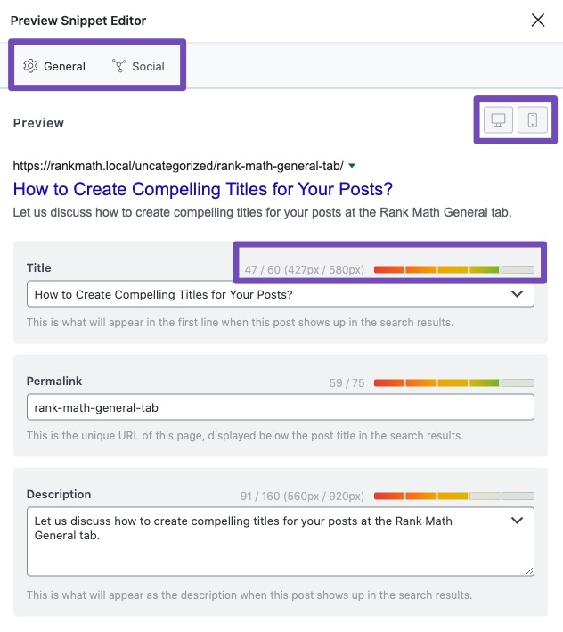Screen dimensions: 563x632
Task: Switch to desktop preview icon
Action: click(498, 119)
